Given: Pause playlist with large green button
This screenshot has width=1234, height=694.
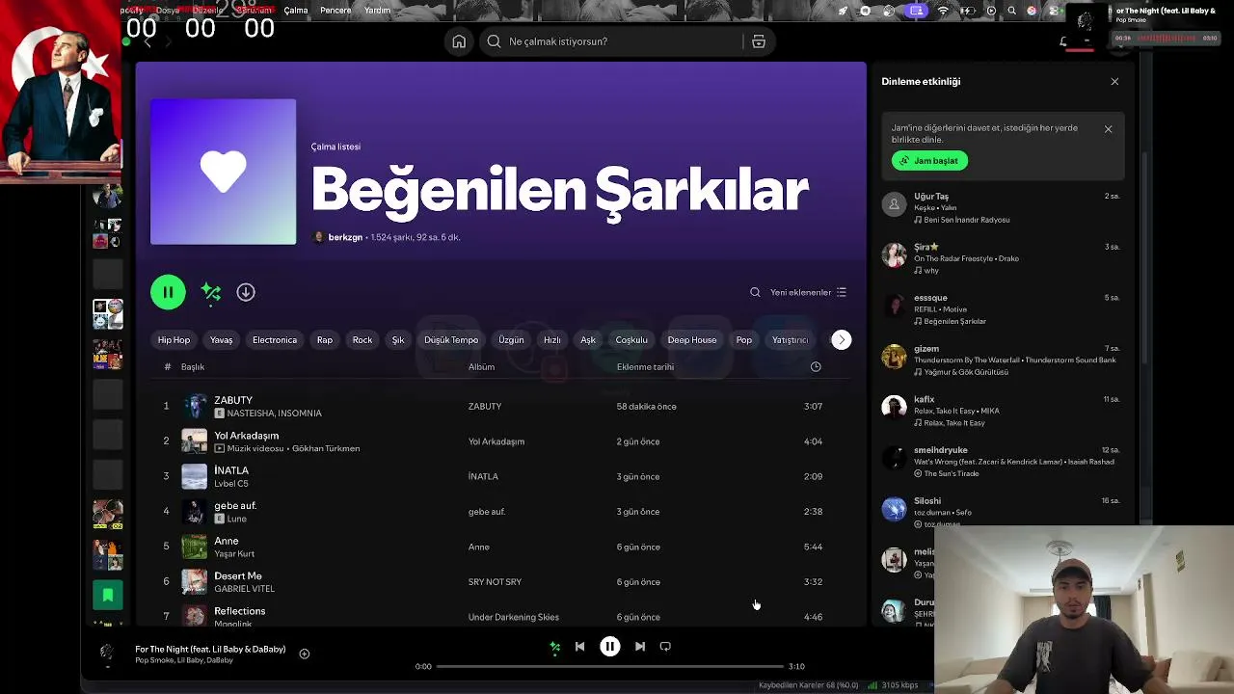Looking at the screenshot, I should [168, 292].
